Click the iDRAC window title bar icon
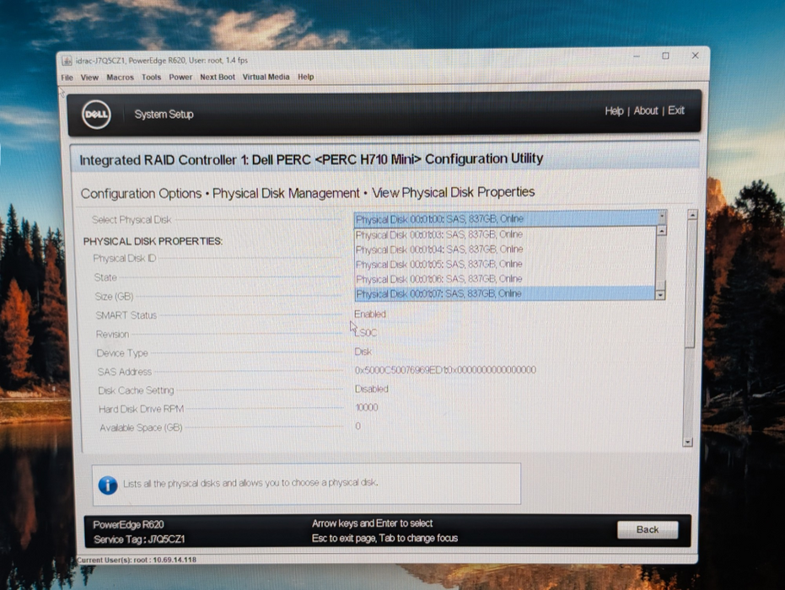 [67, 61]
